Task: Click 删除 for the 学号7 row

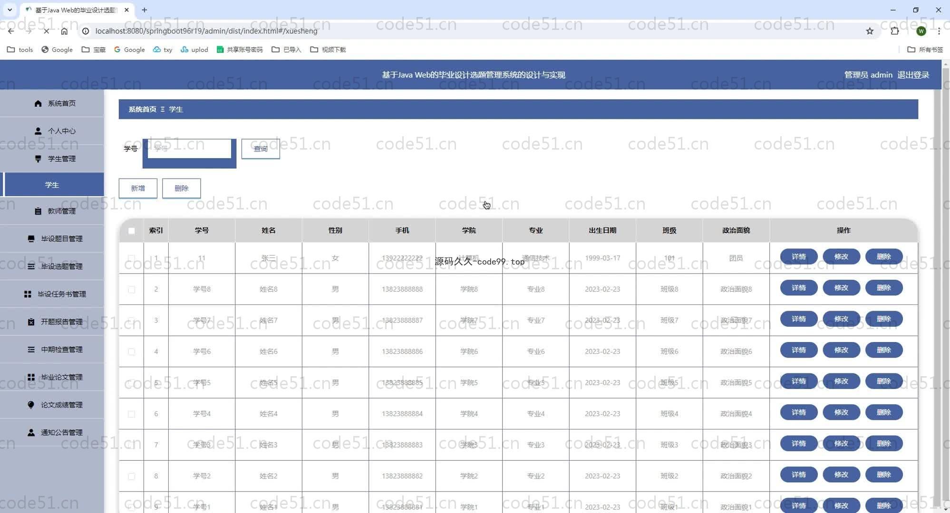Action: point(883,319)
